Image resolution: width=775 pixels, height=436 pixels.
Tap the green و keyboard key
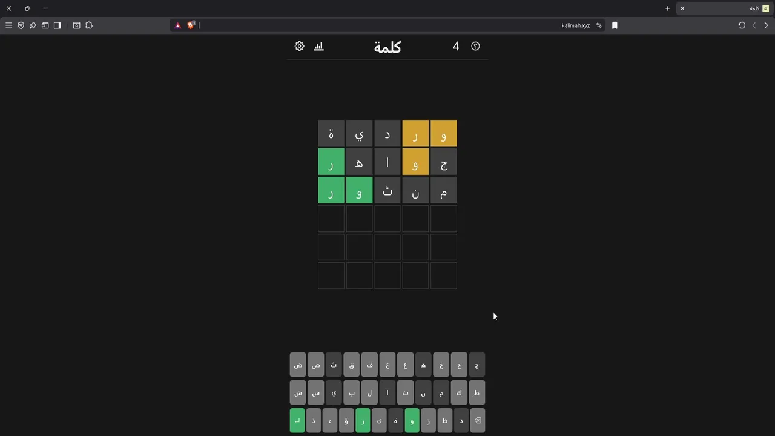click(x=412, y=420)
